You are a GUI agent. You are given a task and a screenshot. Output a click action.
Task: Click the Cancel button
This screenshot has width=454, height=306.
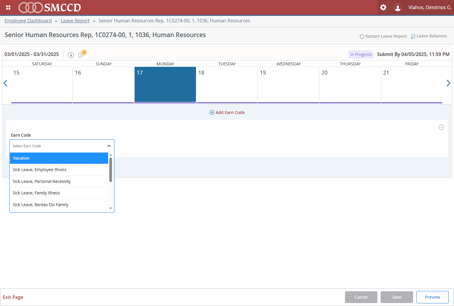point(361,297)
